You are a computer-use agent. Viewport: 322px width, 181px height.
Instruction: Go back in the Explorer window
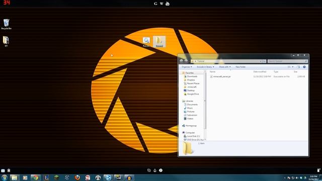point(181,61)
